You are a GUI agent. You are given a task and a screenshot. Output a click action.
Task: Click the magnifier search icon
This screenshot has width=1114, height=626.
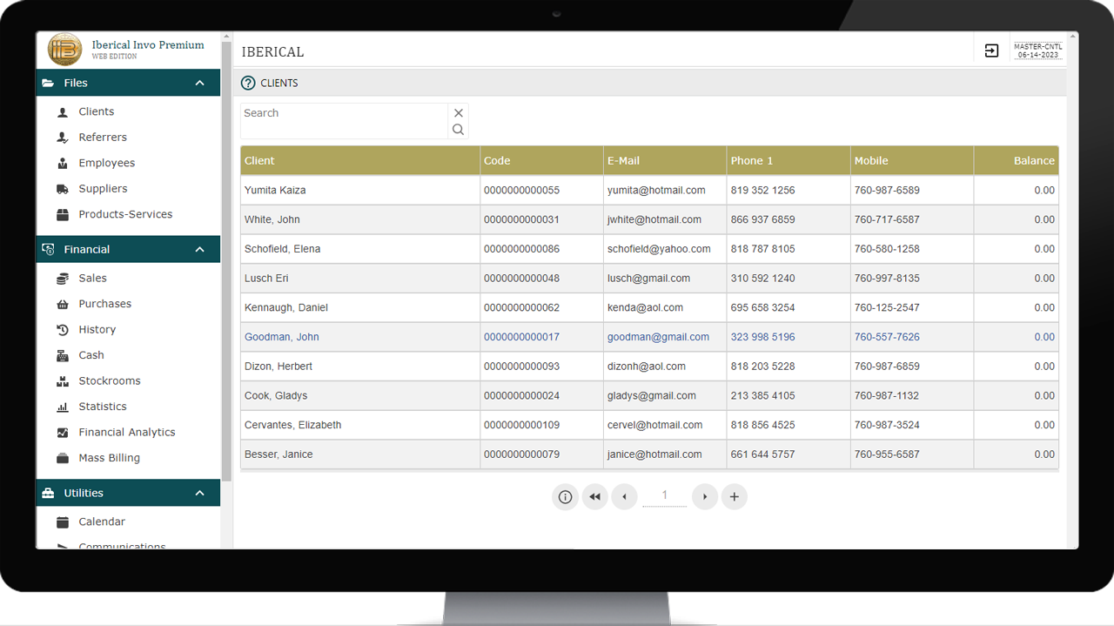458,130
